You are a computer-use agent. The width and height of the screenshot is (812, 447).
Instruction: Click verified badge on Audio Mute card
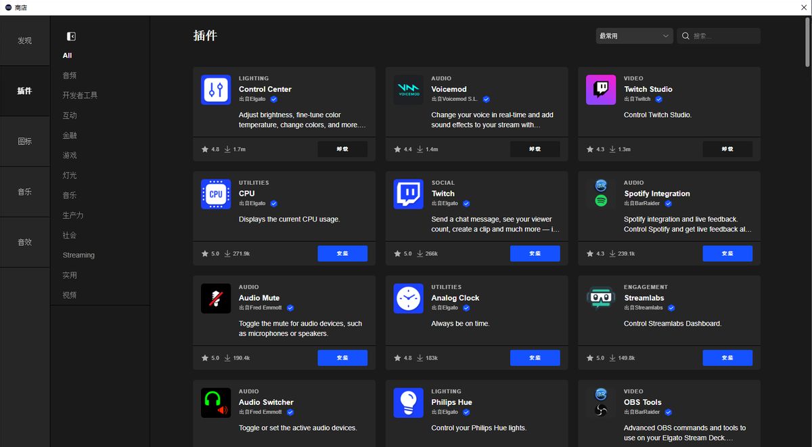click(290, 307)
